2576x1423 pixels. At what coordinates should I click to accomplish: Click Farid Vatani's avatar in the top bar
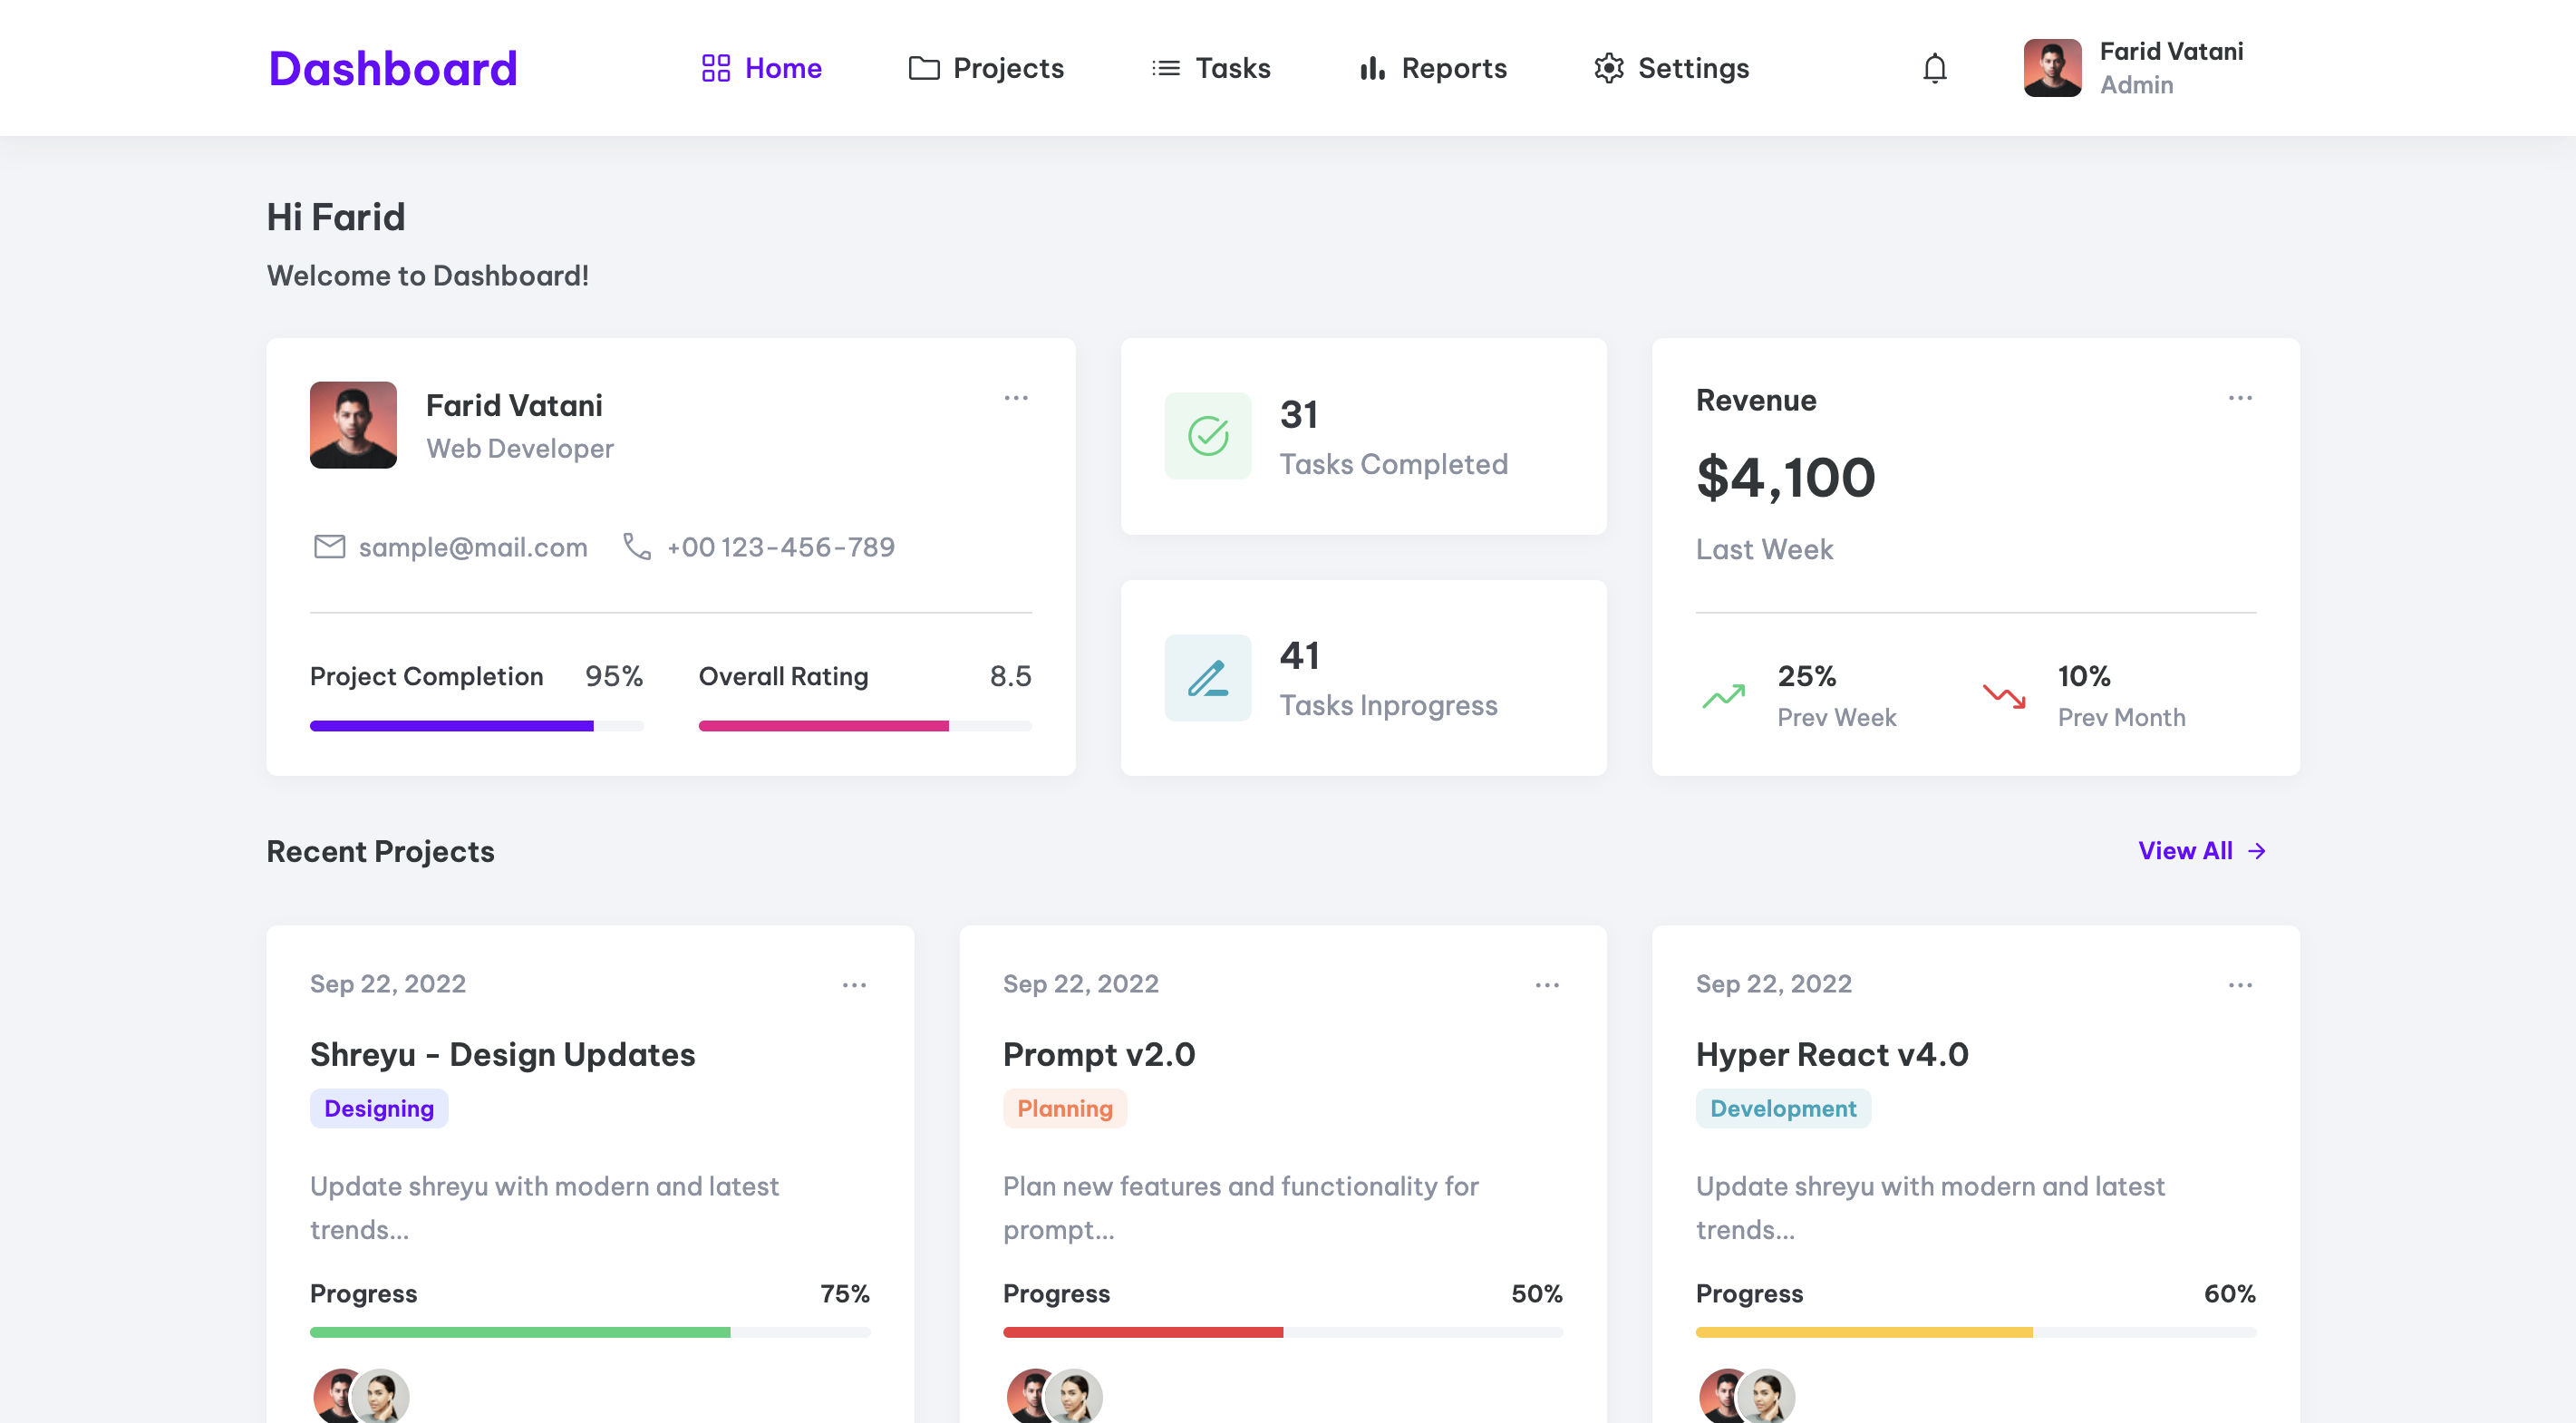coord(2051,68)
